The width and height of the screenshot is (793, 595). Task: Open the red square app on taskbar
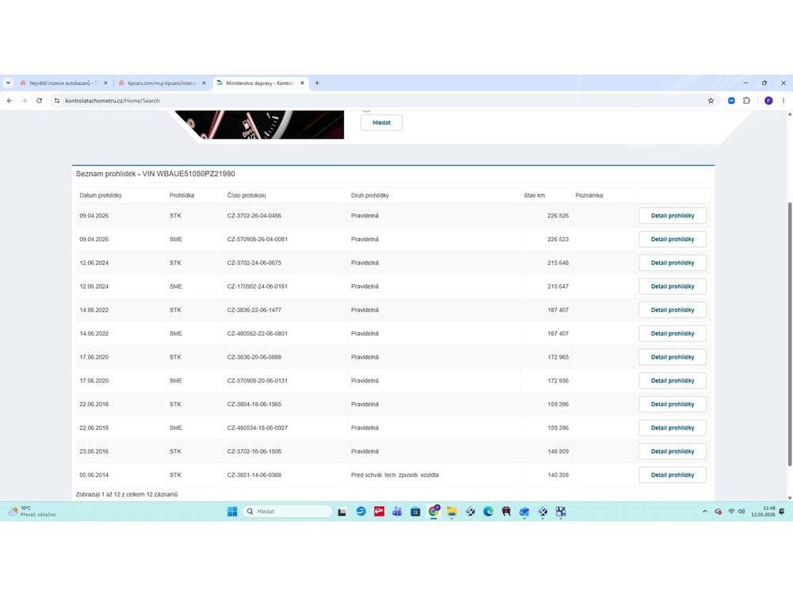point(379,512)
